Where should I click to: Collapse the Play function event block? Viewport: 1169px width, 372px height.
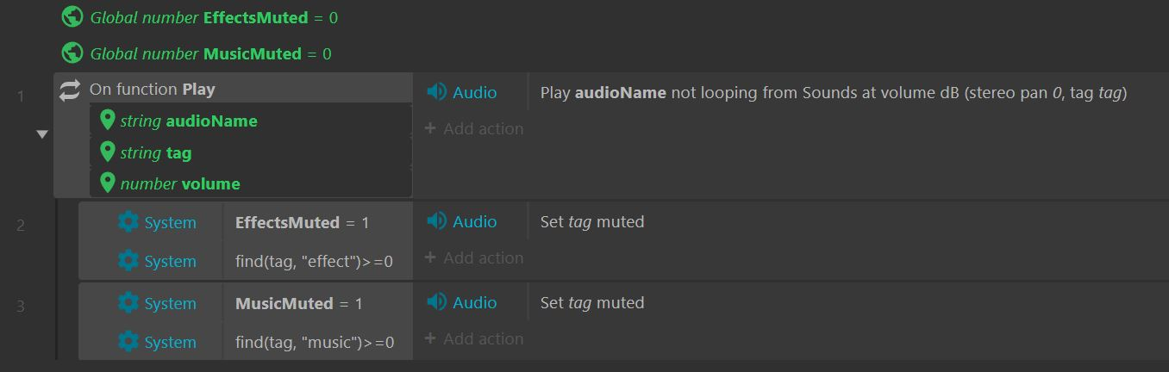tap(42, 134)
